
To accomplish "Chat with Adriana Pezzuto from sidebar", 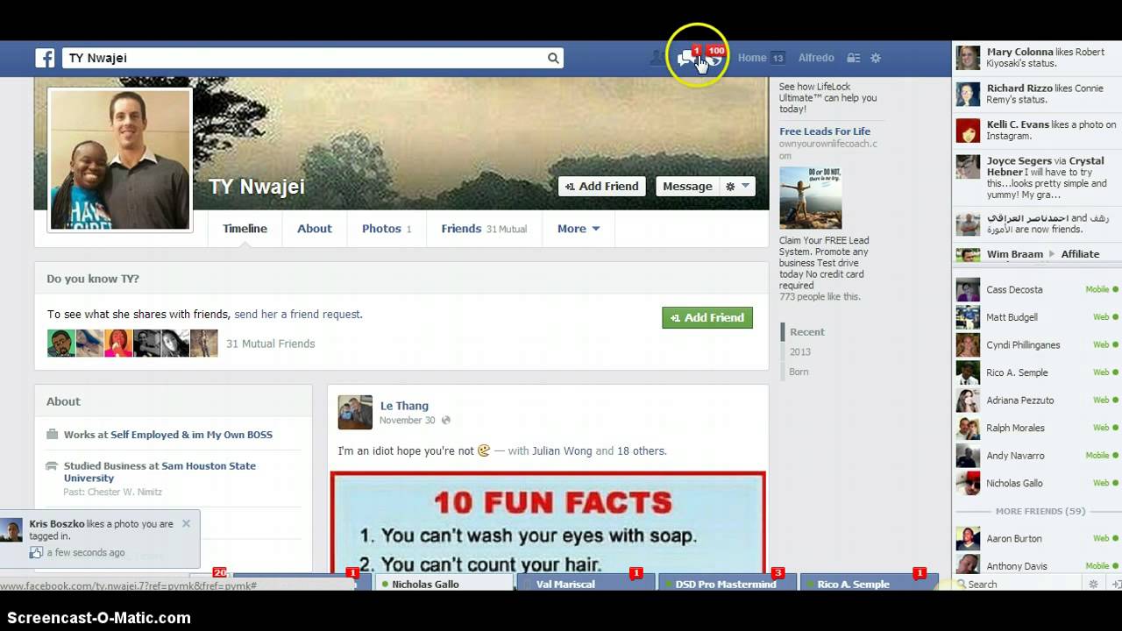I will point(1037,400).
